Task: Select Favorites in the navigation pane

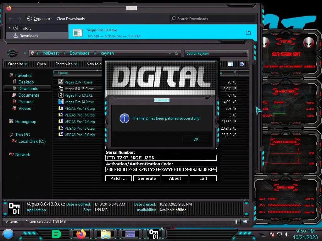Action: pos(23,75)
